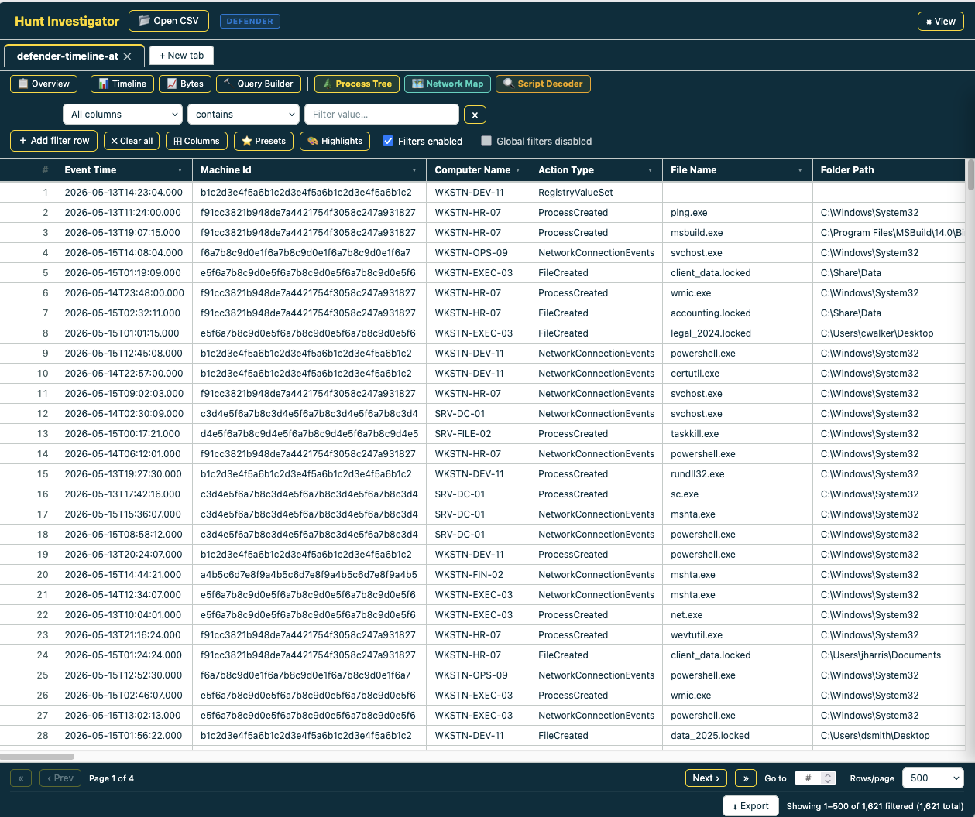Open the Bytes view
This screenshot has height=817, width=975.
(x=185, y=84)
